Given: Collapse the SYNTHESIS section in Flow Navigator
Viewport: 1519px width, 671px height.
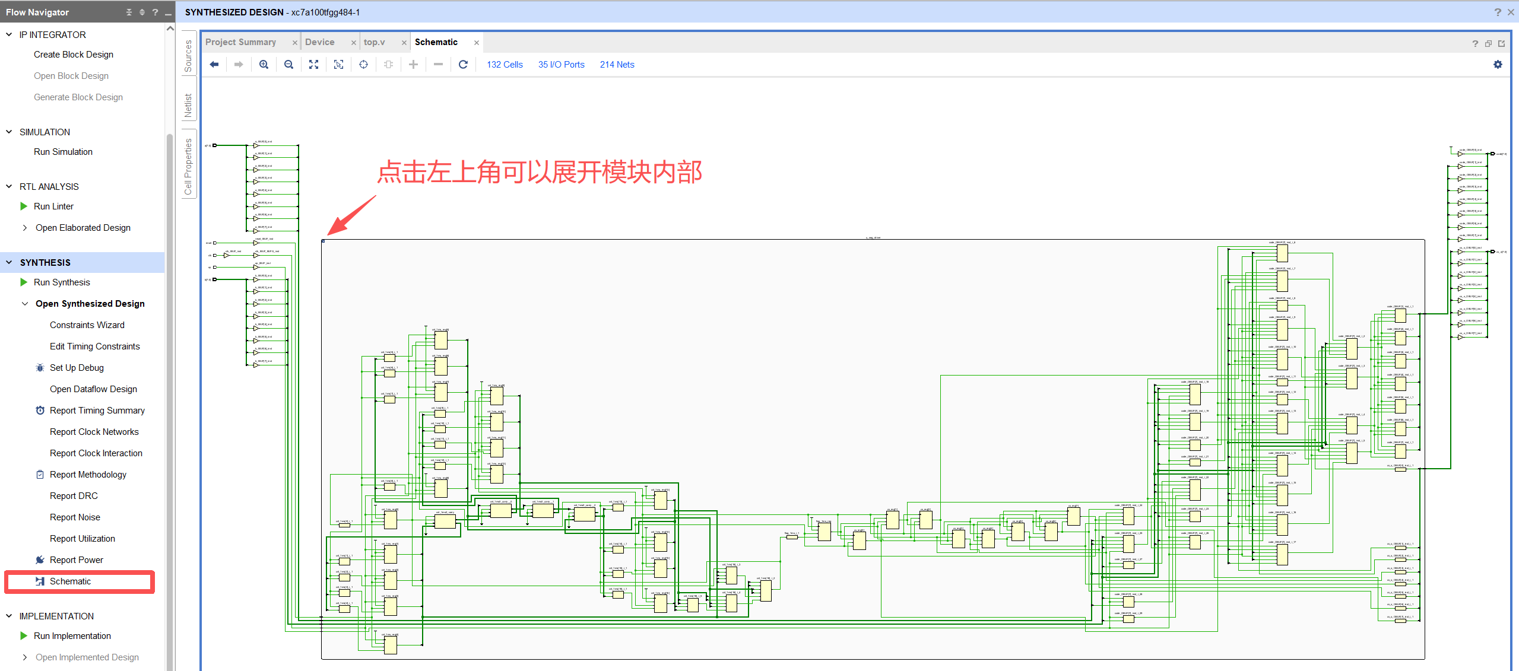Looking at the screenshot, I should 8,262.
